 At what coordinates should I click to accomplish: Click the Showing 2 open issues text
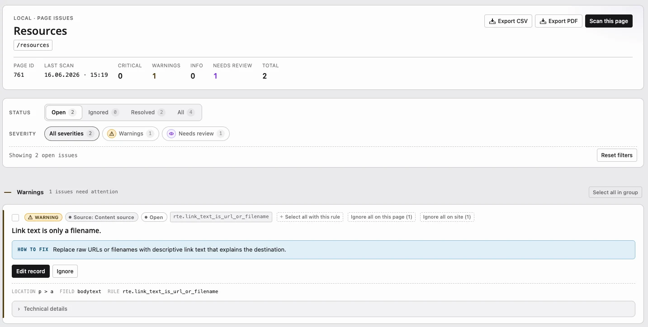43,155
